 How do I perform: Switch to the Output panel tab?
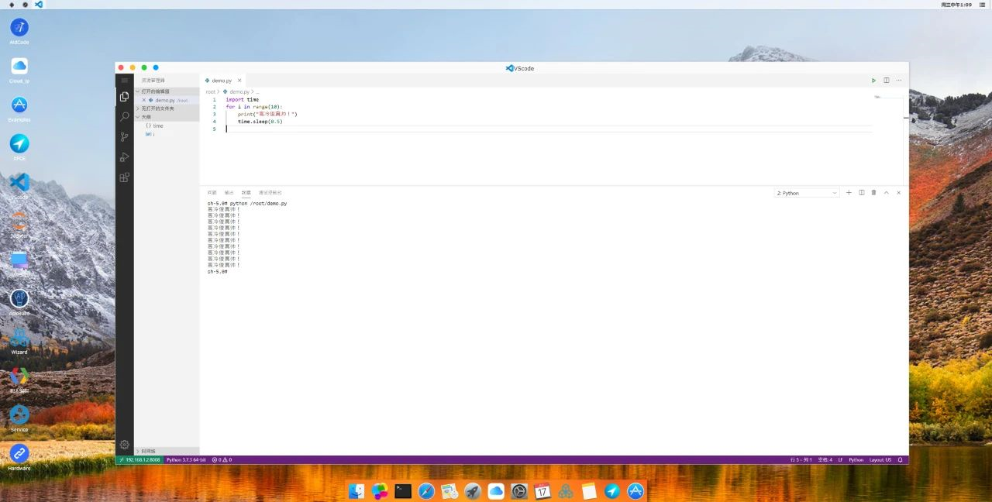(229, 192)
